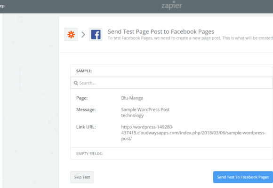Screen dimensions: 273x188
Task: Click the partially visible step label in the header
Action: pos(2,6)
